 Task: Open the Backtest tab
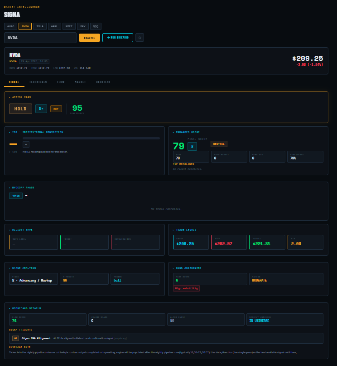pos(103,82)
